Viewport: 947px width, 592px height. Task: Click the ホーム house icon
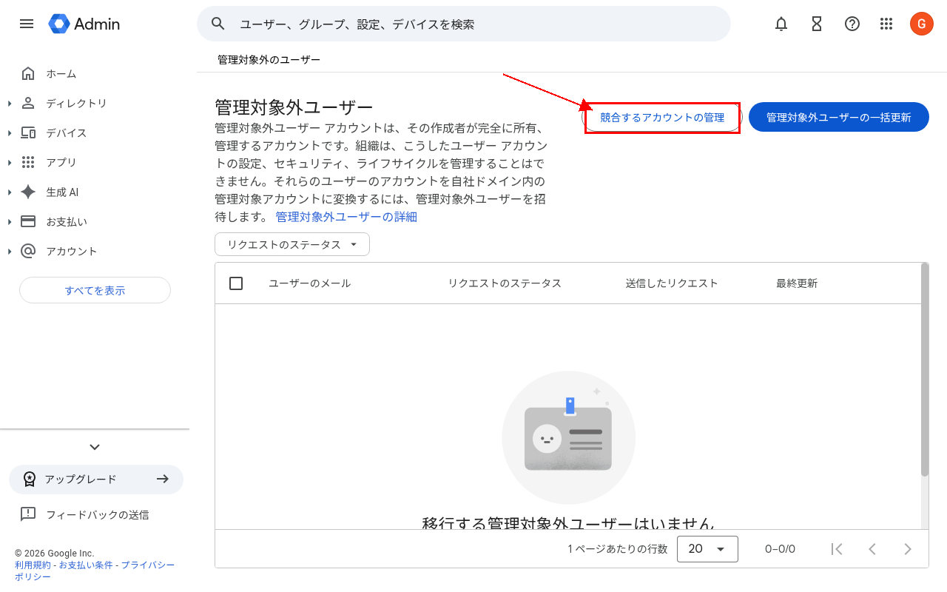(28, 73)
